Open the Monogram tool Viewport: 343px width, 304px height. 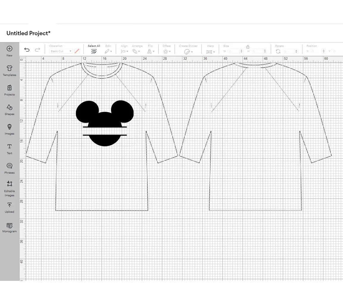pos(10,228)
